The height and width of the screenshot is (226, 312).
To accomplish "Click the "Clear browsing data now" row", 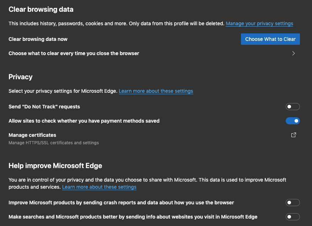I will coord(38,39).
